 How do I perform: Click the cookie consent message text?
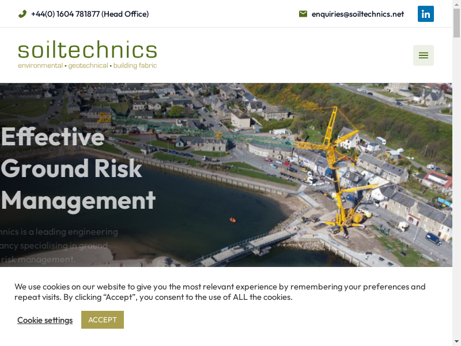219,292
